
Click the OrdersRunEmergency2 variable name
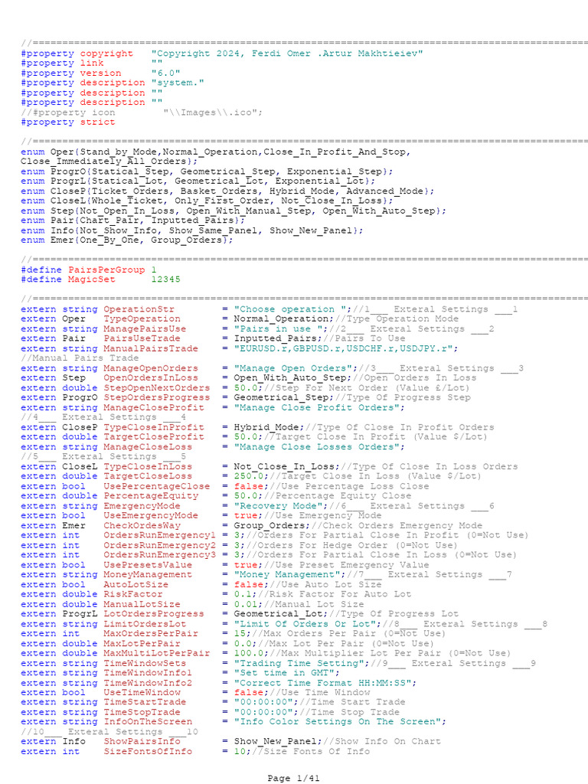[x=159, y=545]
